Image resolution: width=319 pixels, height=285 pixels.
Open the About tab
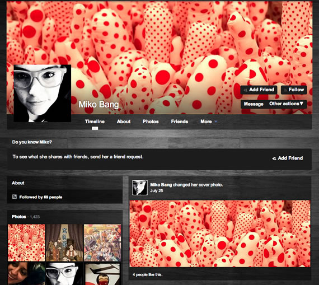(x=124, y=122)
